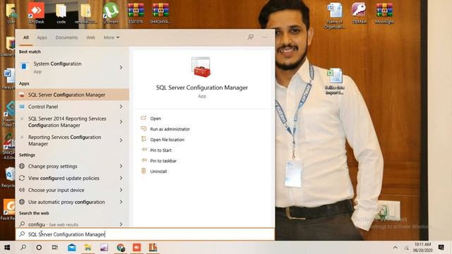Expand Choose your input device arrow

tap(121, 190)
